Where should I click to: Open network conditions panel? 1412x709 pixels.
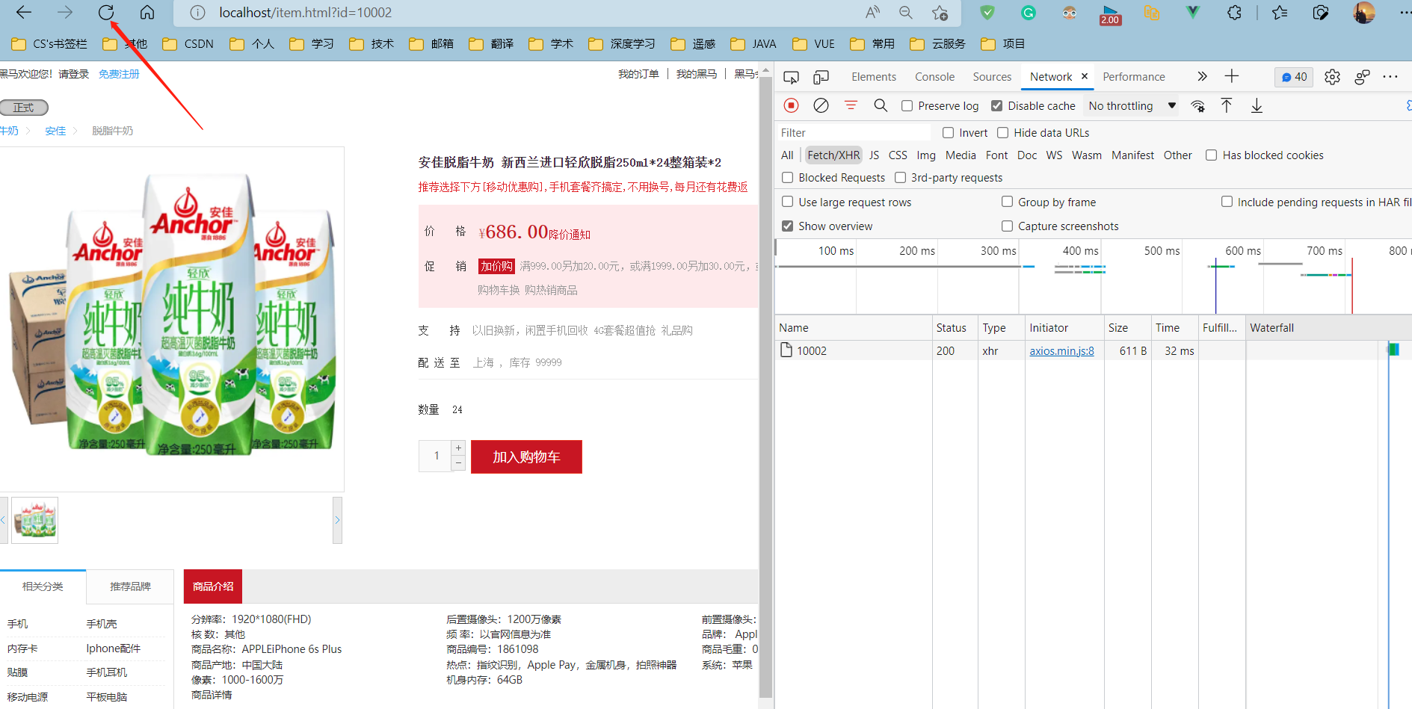[x=1197, y=106]
